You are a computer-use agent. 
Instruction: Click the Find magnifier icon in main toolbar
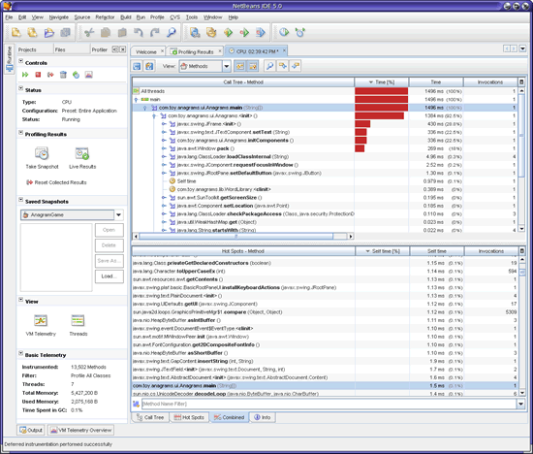click(171, 32)
